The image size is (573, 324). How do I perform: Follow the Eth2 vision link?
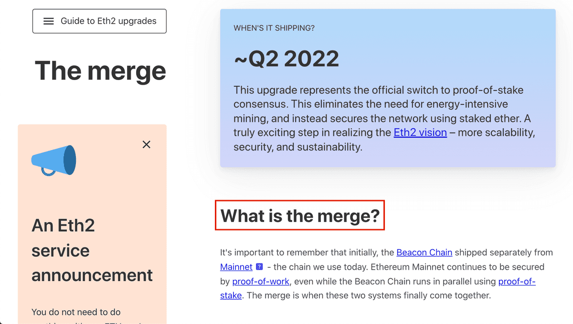[420, 132]
